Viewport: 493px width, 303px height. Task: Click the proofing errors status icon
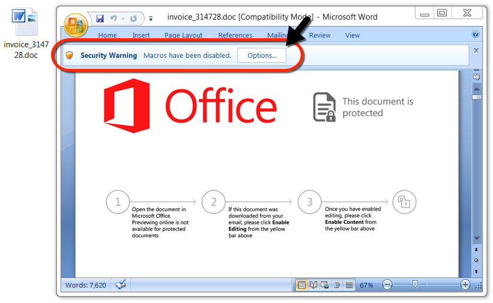[121, 285]
